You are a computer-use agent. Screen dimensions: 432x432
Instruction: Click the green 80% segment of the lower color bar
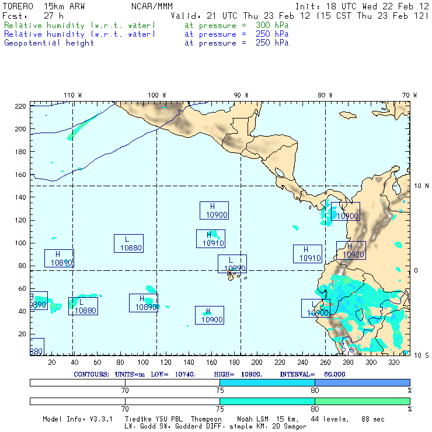[362, 401]
